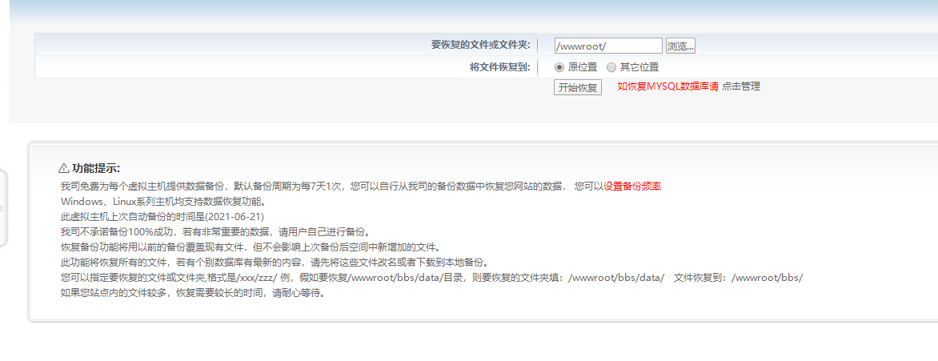Click the last backup date line (2021-06-21)
The height and width of the screenshot is (361, 938).
click(162, 217)
